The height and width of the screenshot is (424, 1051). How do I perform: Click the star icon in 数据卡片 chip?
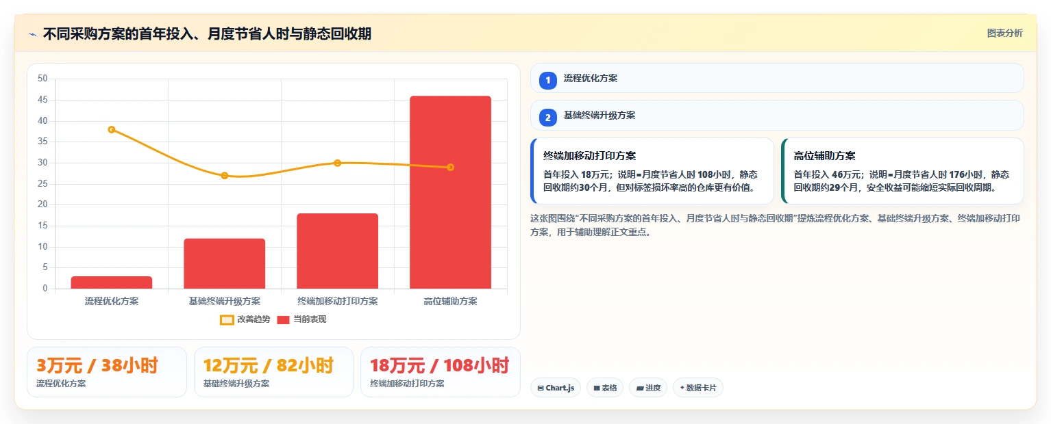click(x=682, y=388)
